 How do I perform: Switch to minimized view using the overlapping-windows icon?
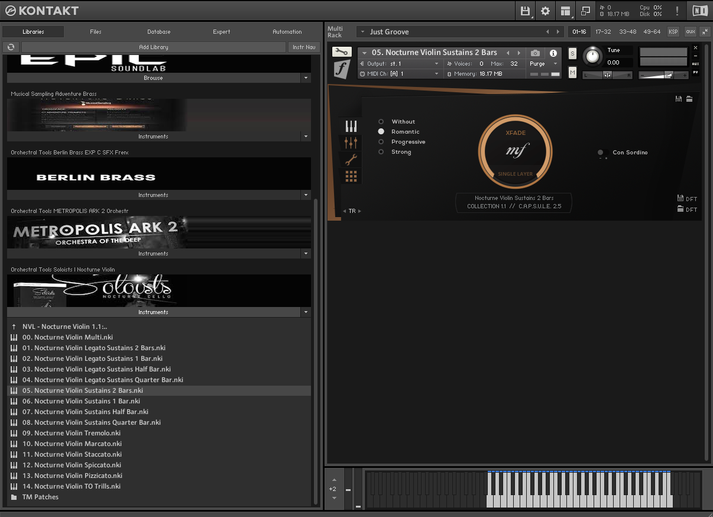(586, 11)
